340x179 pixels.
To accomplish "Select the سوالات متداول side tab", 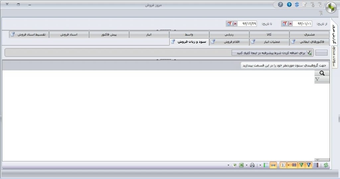I will pos(335,56).
